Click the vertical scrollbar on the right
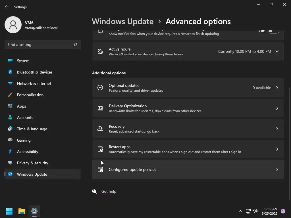The width and height of the screenshot is (291, 218). click(x=290, y=142)
